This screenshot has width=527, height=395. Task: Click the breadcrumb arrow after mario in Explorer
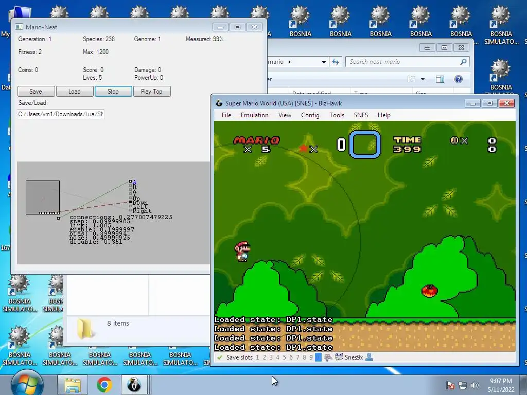click(x=290, y=62)
